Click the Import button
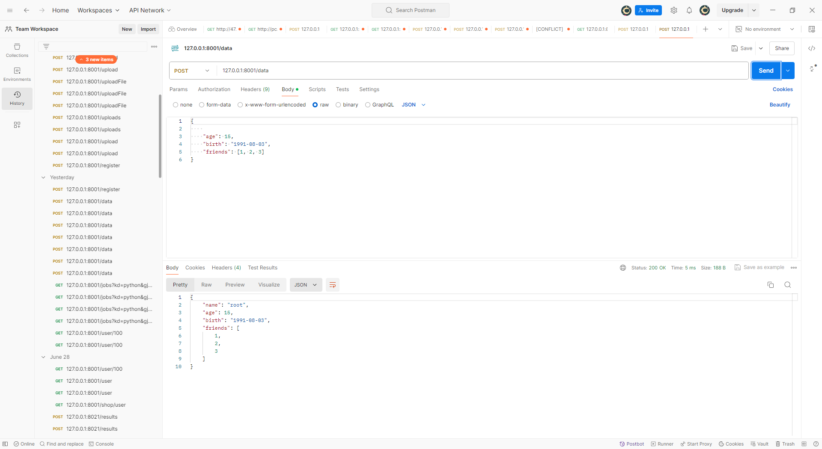Image resolution: width=822 pixels, height=449 pixels. coord(148,29)
